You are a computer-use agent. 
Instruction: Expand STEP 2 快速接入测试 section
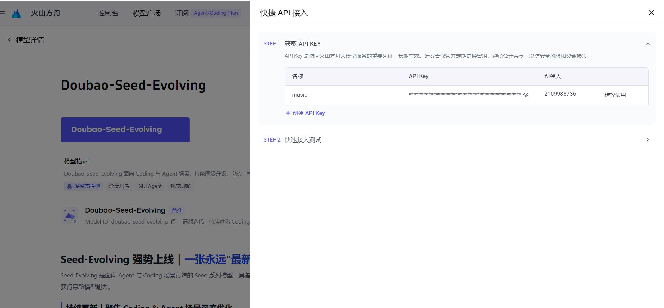[x=648, y=140]
